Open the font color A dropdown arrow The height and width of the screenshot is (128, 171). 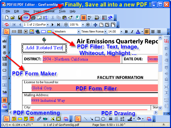pos(142,31)
